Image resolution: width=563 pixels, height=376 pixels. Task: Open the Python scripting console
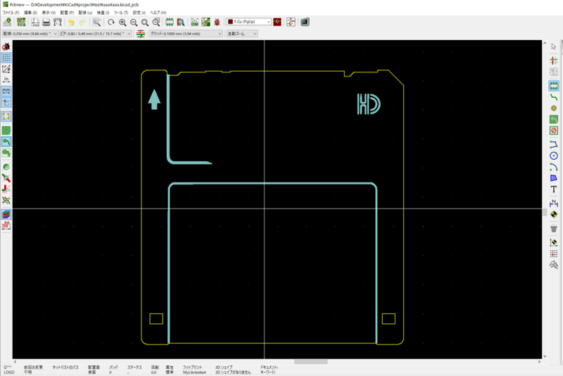tap(305, 23)
